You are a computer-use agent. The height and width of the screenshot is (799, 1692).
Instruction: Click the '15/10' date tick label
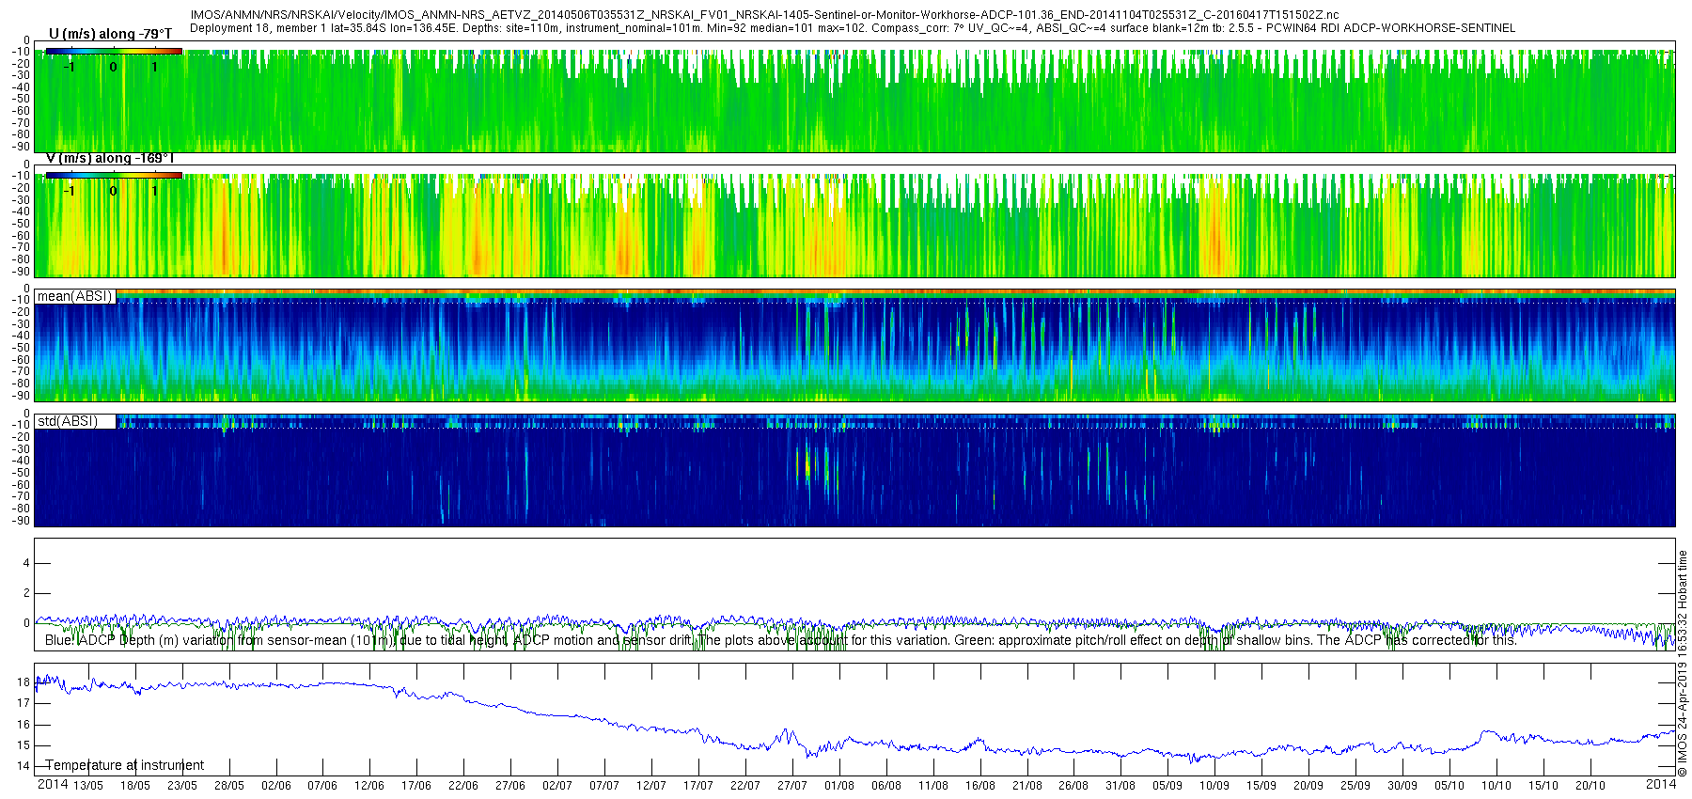pyautogui.click(x=1543, y=785)
